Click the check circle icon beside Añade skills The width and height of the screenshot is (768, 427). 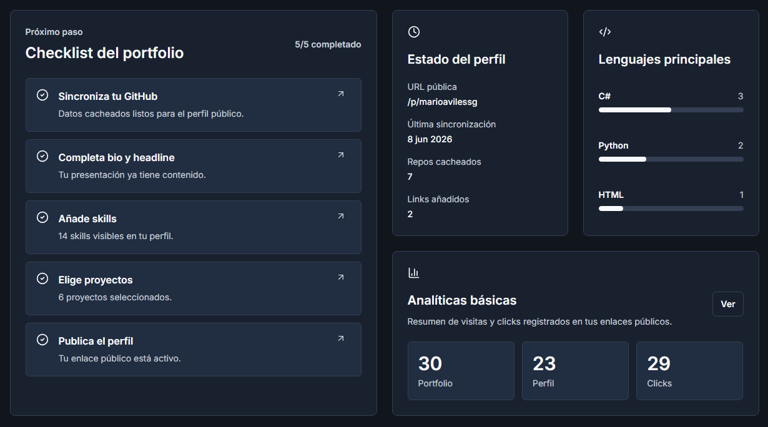click(x=42, y=217)
